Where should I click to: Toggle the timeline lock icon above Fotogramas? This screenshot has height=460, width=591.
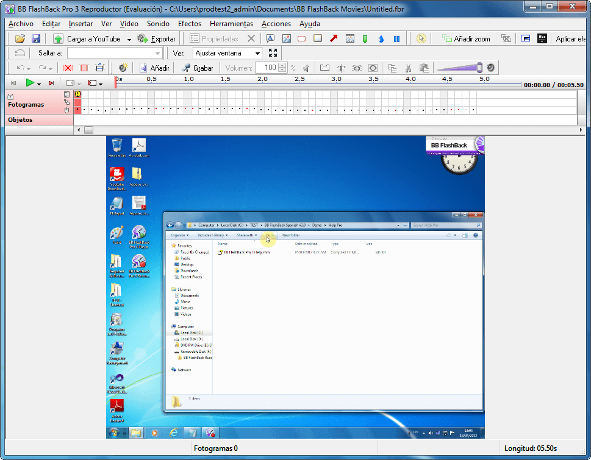pyautogui.click(x=10, y=97)
